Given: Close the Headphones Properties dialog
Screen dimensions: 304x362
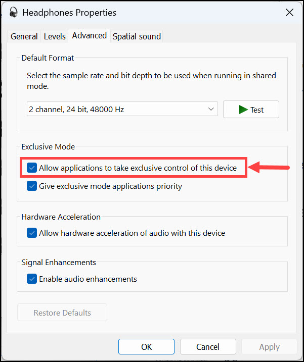Looking at the screenshot, I should coord(289,13).
